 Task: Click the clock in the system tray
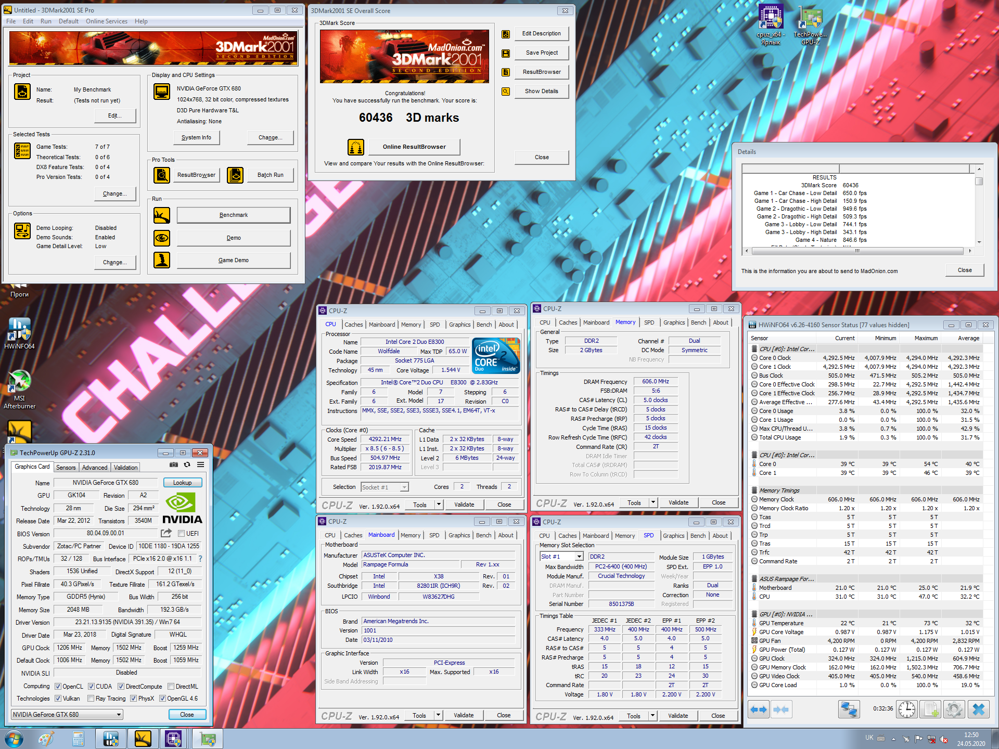(971, 739)
